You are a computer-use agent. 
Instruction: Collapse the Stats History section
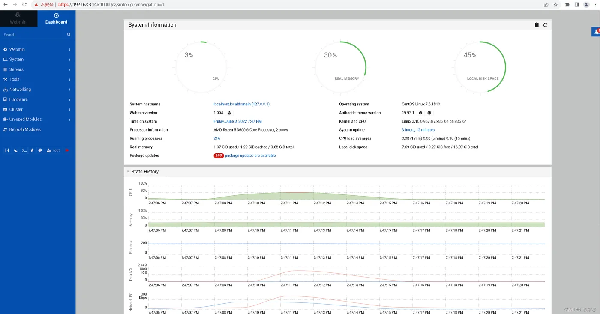pyautogui.click(x=128, y=172)
